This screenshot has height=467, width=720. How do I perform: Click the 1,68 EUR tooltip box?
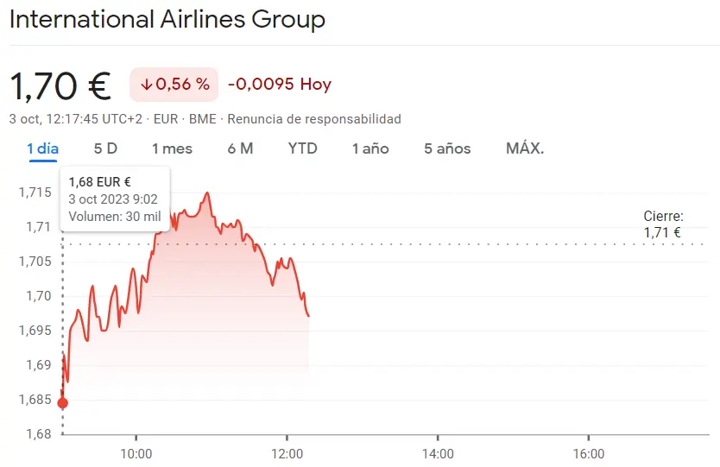pyautogui.click(x=115, y=199)
